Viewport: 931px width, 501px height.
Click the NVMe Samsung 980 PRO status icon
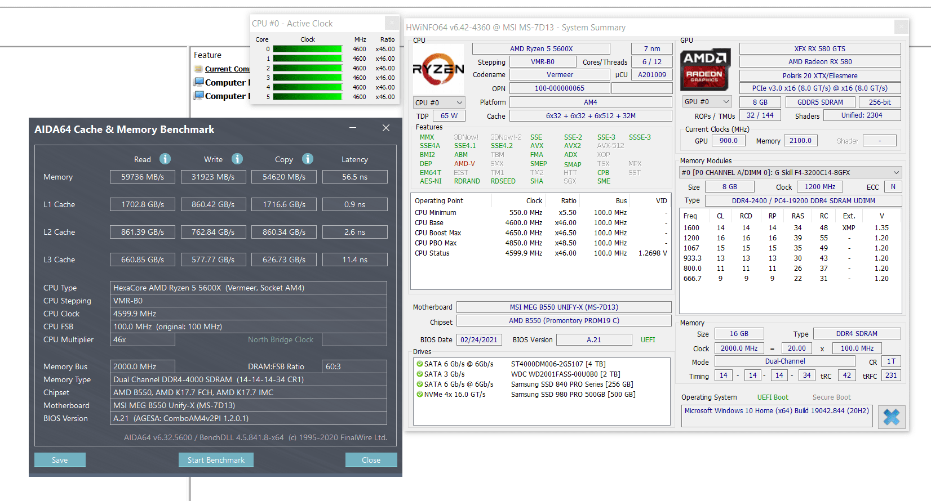click(419, 395)
